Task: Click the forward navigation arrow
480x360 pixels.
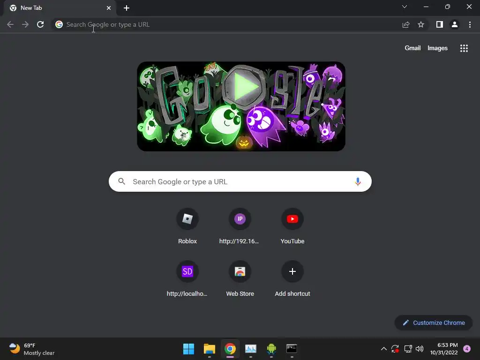Action: click(25, 24)
